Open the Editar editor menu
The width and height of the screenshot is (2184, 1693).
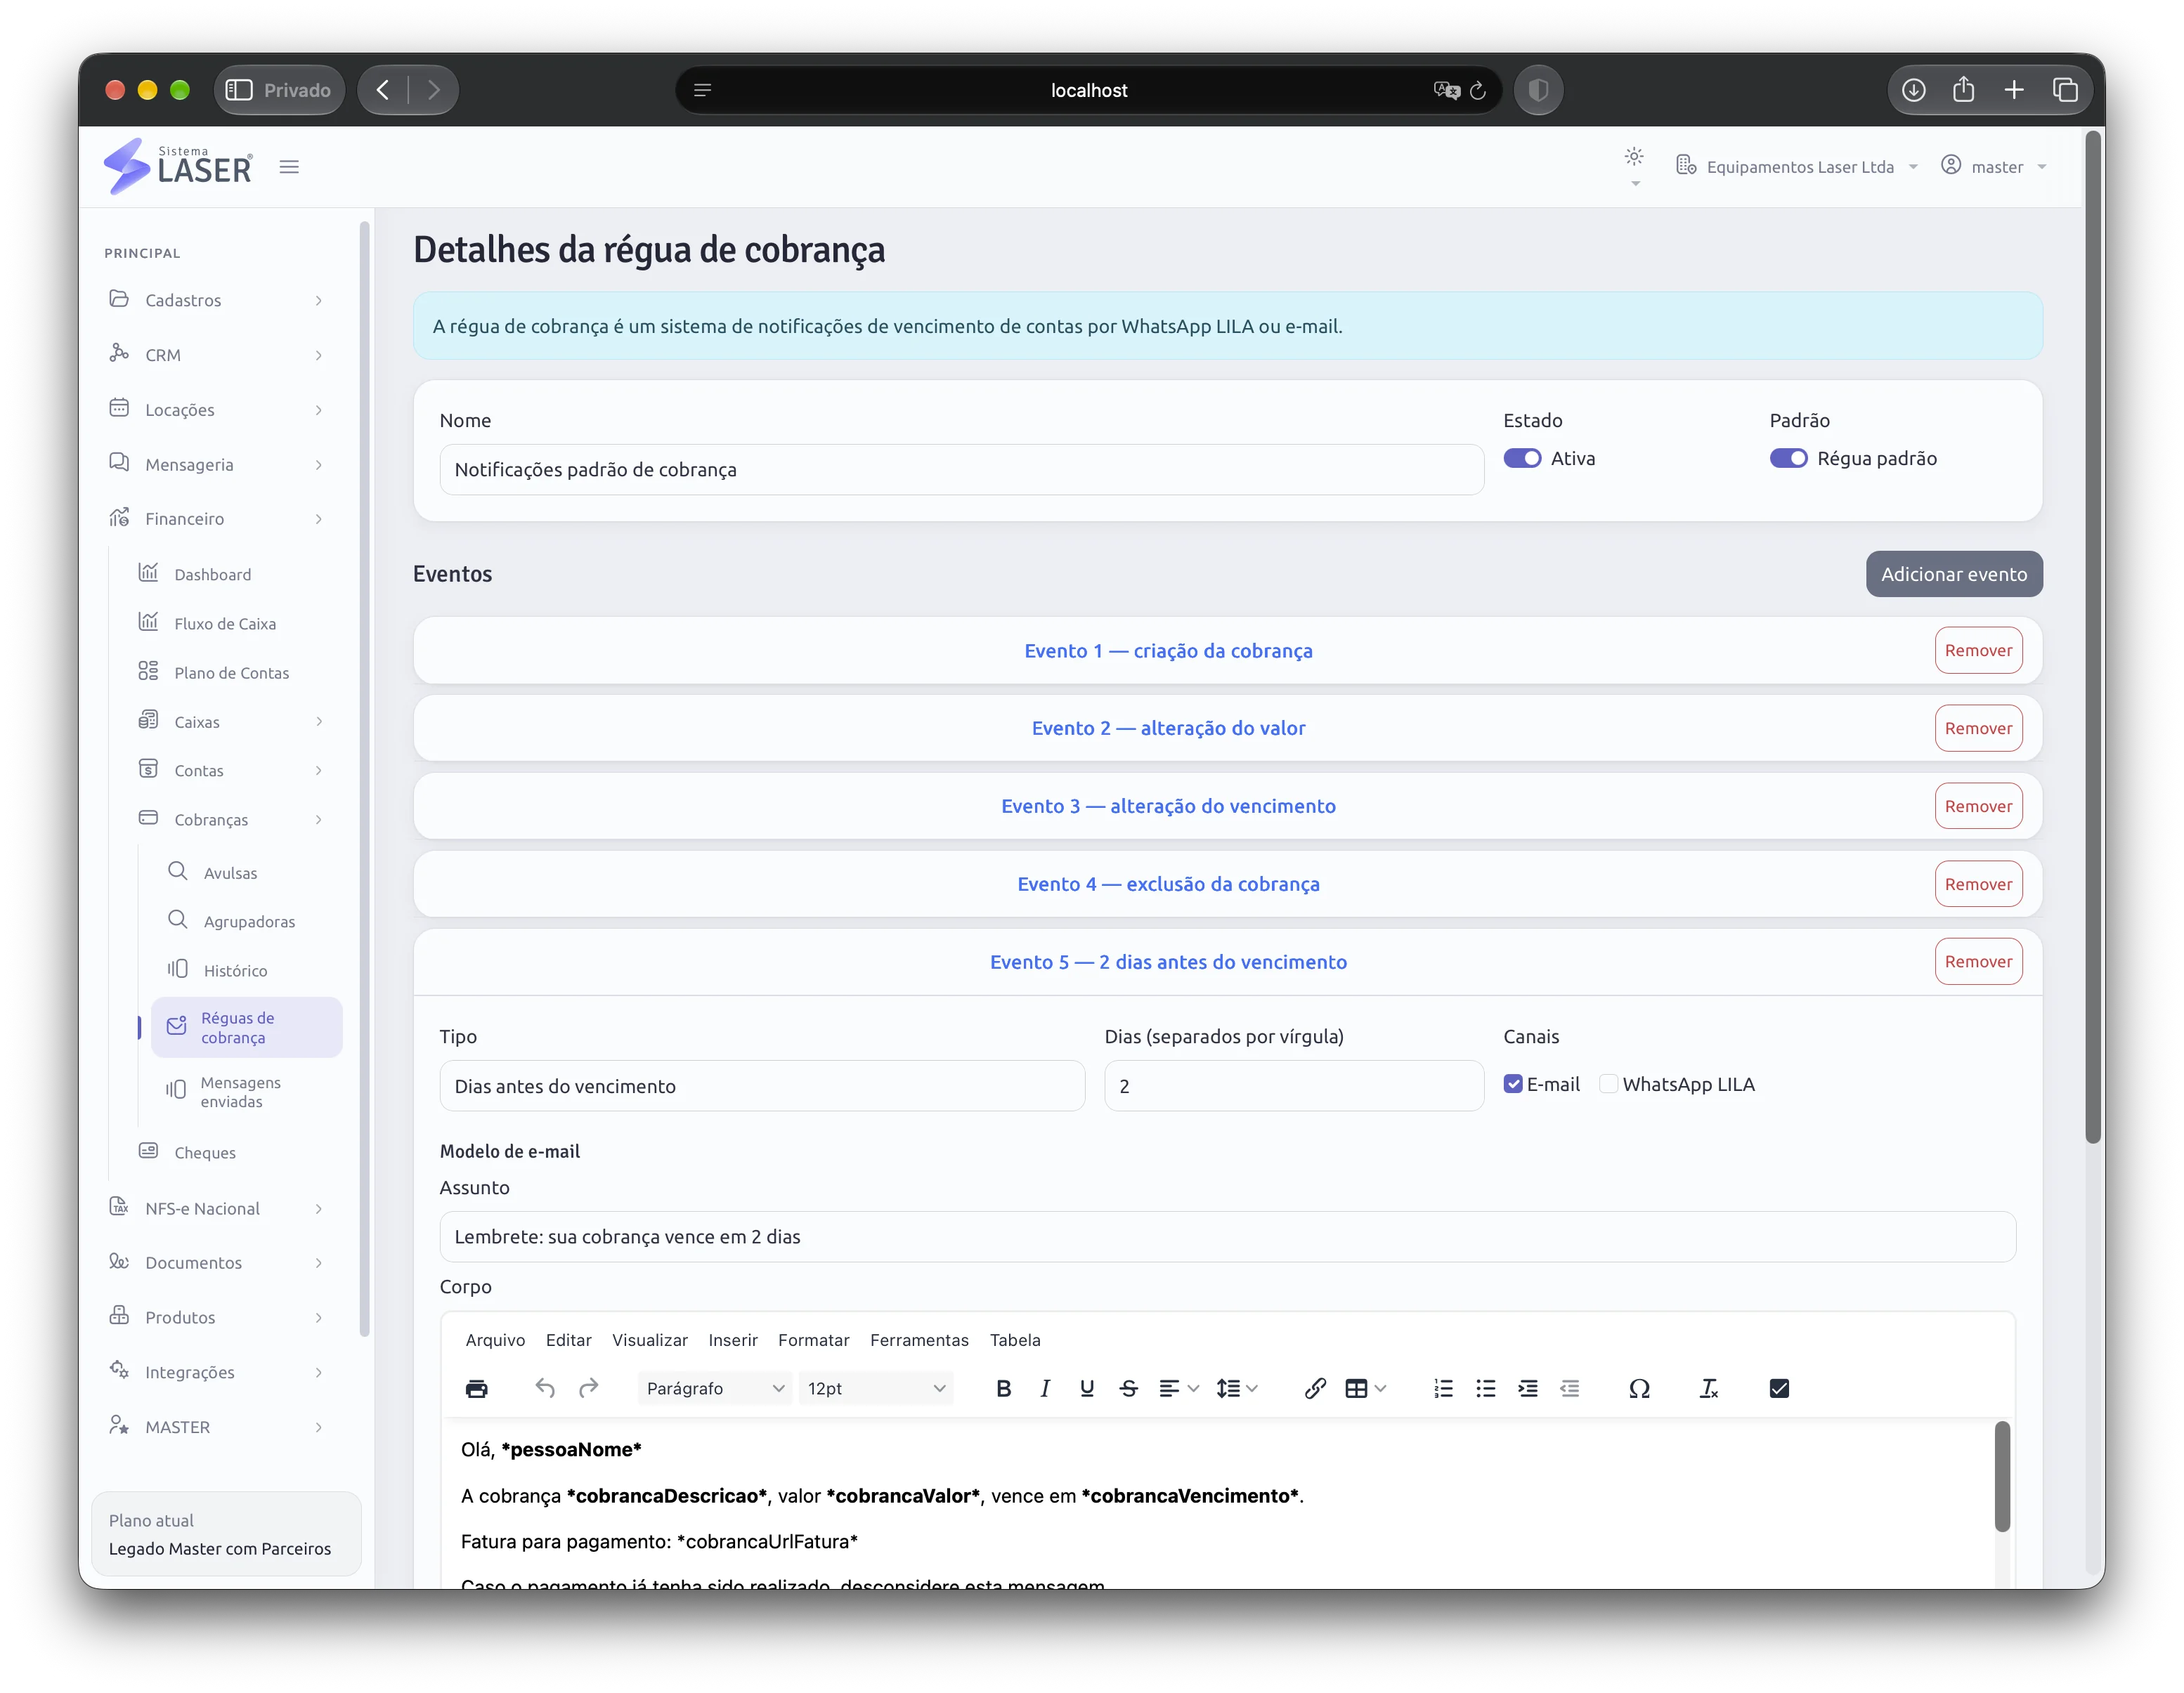pyautogui.click(x=568, y=1340)
